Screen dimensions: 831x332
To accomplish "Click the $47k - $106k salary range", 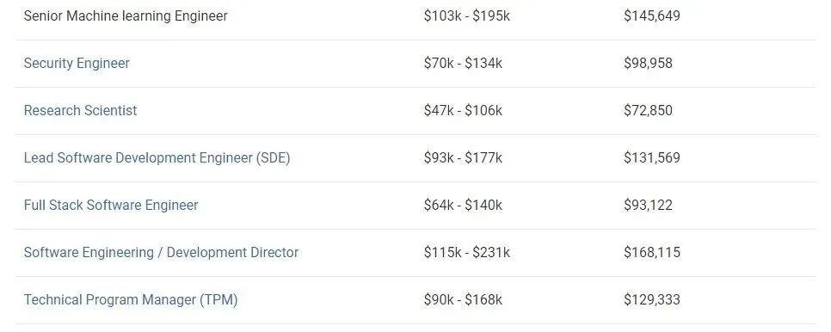I will tap(463, 110).
